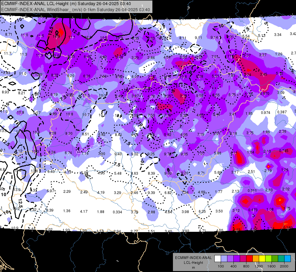Image resolution: width=296 pixels, height=272 pixels.
Task: Click the wind shear value 9.40
Action: [x=118, y=154]
